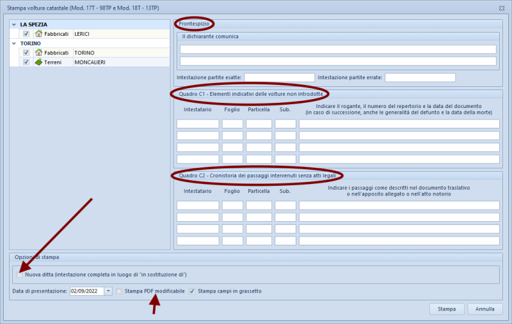This screenshot has width=512, height=324.
Task: Click the Frontespizio section header
Action: (194, 24)
